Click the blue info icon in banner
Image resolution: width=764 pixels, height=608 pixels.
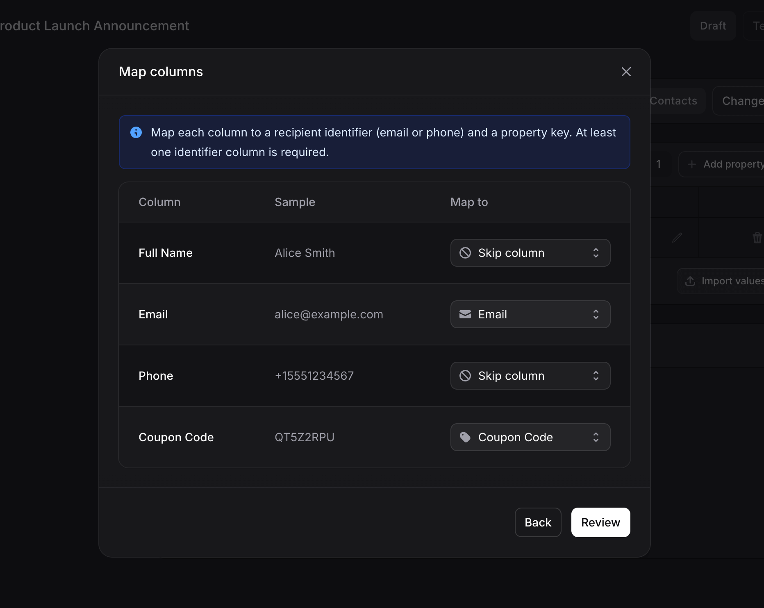pos(136,132)
